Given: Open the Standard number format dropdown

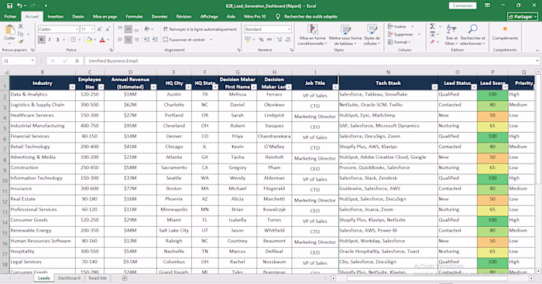Looking at the screenshot, I should pos(289,29).
